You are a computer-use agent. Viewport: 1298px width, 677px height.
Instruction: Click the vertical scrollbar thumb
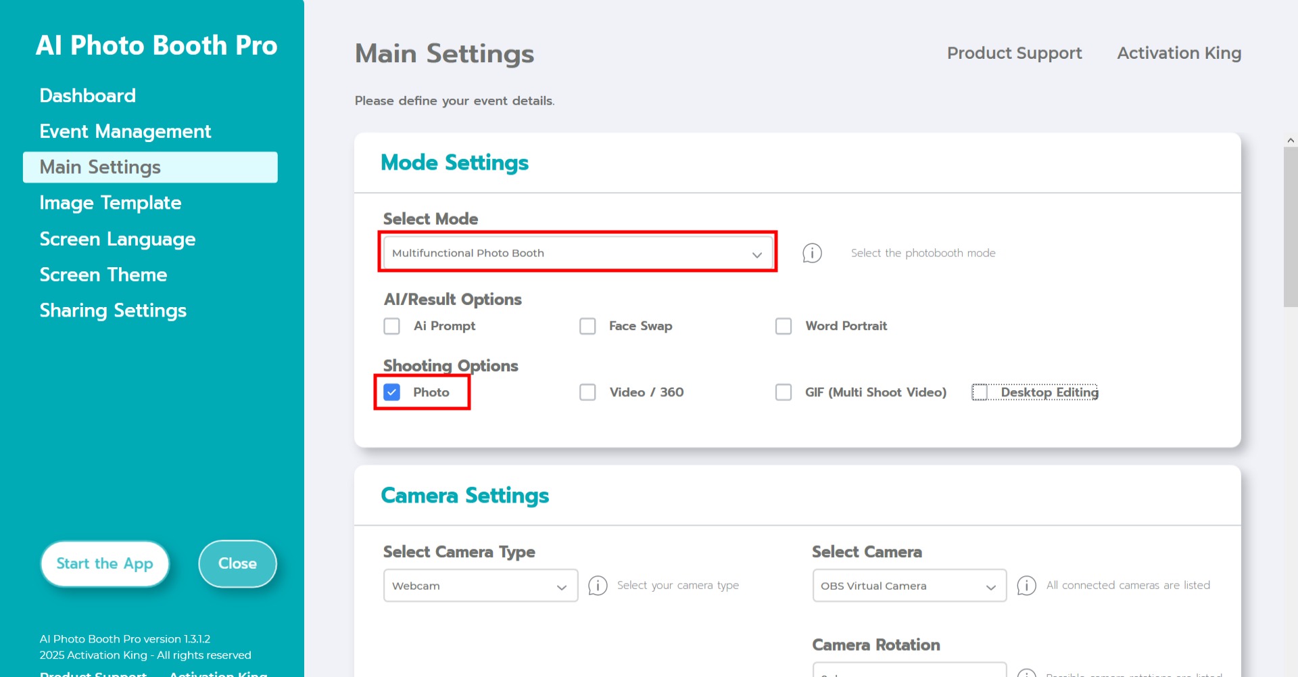click(x=1291, y=227)
